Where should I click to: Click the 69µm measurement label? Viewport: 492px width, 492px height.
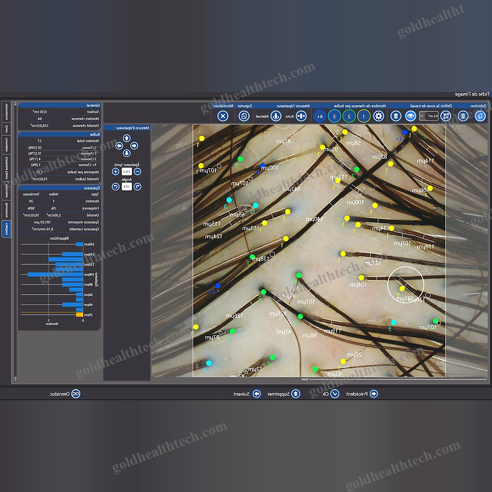[237, 215]
